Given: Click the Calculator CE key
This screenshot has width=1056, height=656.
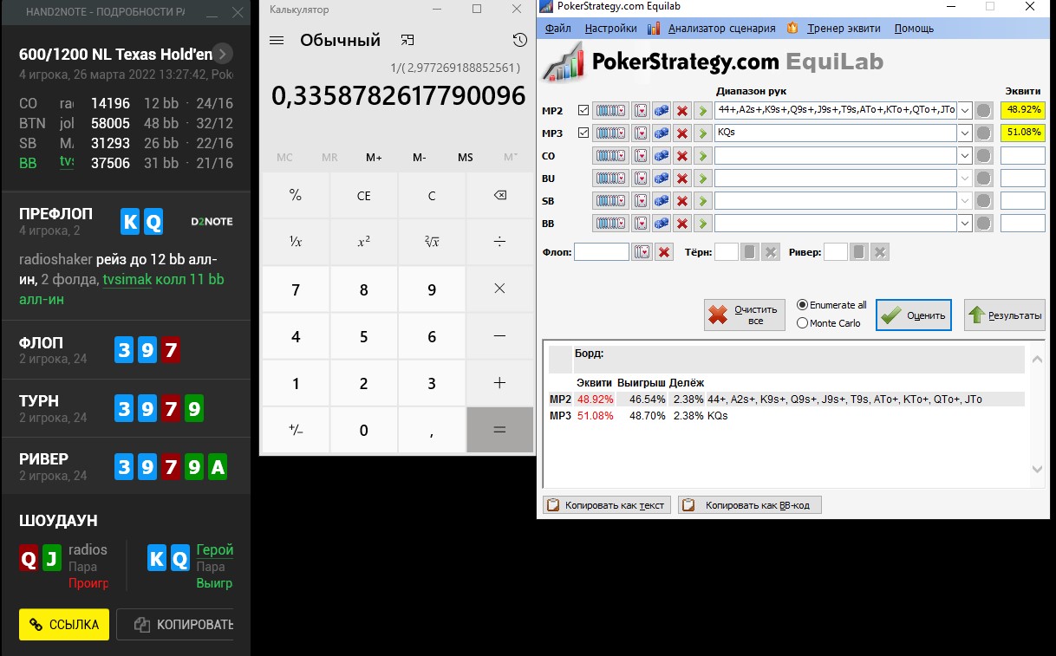Looking at the screenshot, I should [x=363, y=196].
